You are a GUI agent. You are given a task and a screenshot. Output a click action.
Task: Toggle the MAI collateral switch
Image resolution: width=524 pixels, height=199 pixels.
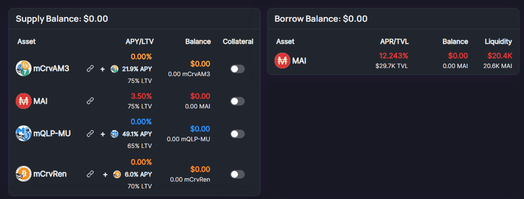click(x=238, y=101)
